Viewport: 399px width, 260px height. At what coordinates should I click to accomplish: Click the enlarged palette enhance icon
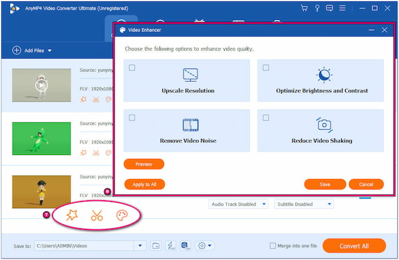click(x=122, y=215)
